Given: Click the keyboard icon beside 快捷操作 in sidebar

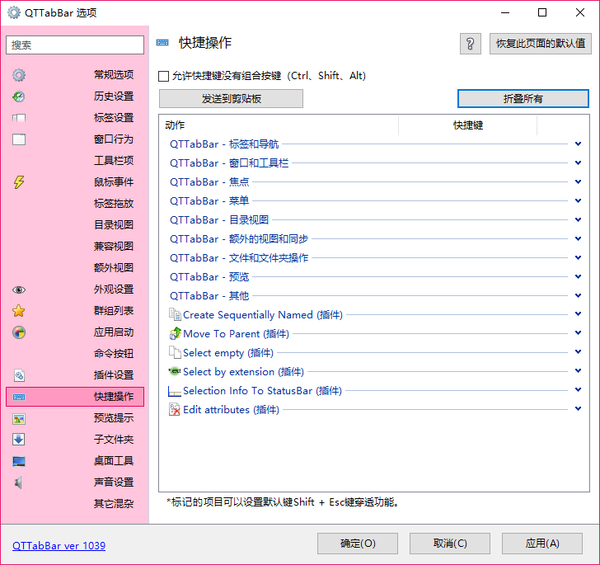Looking at the screenshot, I should [x=19, y=397].
